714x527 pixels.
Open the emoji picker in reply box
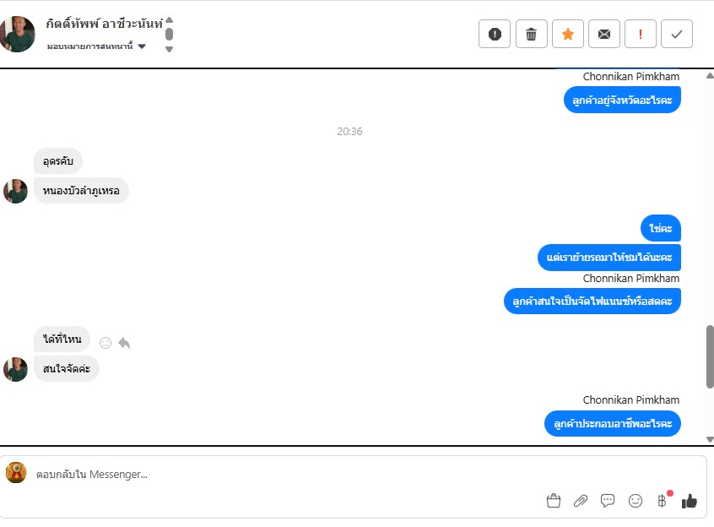point(636,501)
